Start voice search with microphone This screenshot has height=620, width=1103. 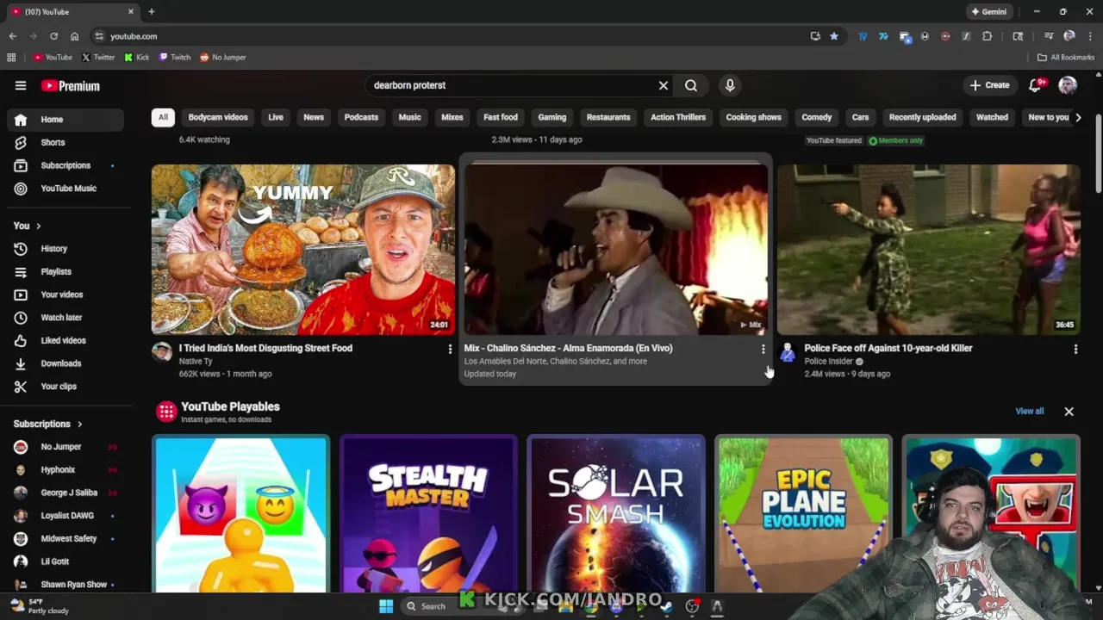click(730, 85)
